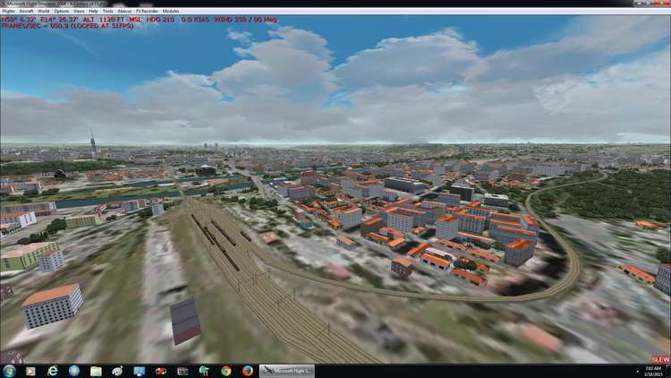The image size is (671, 378).
Task: Open Windows Explorer folder icon
Action: click(96, 371)
